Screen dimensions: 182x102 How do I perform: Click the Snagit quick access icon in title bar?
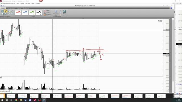click(1, 6)
